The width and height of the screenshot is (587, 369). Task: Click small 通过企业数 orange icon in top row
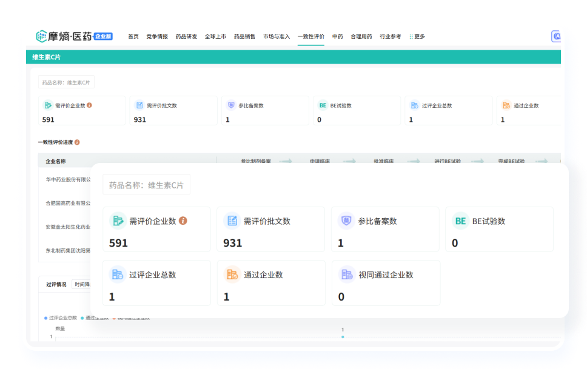[506, 105]
